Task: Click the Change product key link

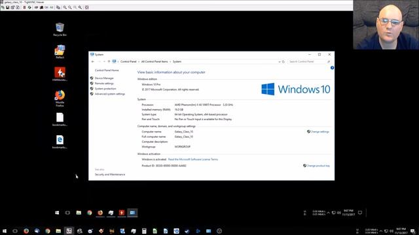Action: click(x=318, y=166)
